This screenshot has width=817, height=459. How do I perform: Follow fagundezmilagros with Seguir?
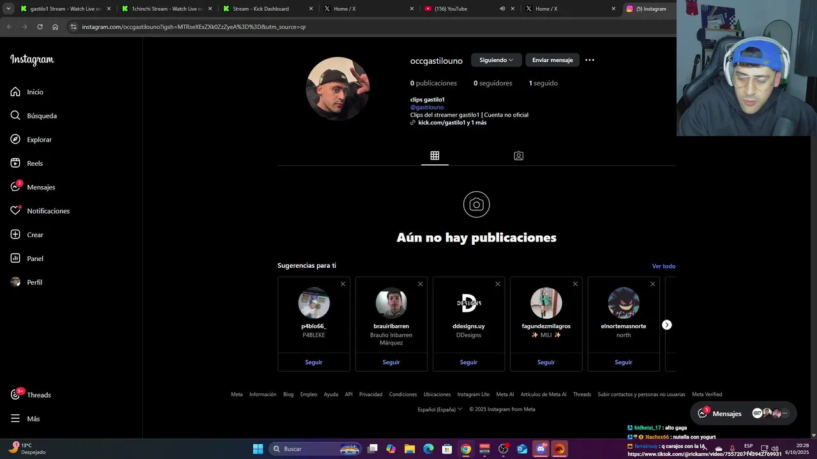(x=546, y=362)
